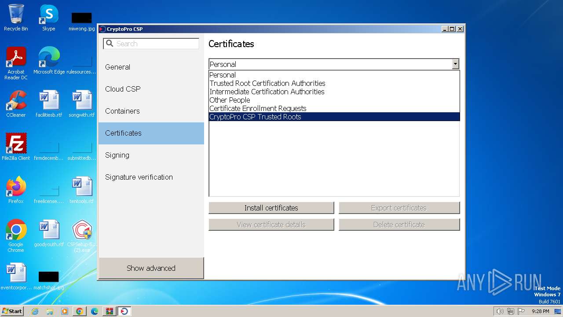Image resolution: width=563 pixels, height=317 pixels.
Task: Run the CSPSetup installer icon
Action: [82, 236]
